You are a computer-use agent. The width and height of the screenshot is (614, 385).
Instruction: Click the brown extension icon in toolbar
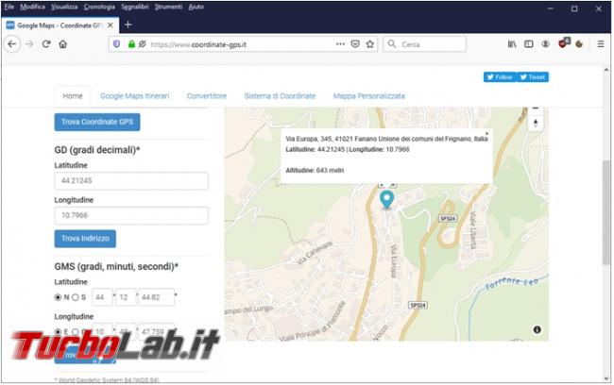click(x=579, y=43)
